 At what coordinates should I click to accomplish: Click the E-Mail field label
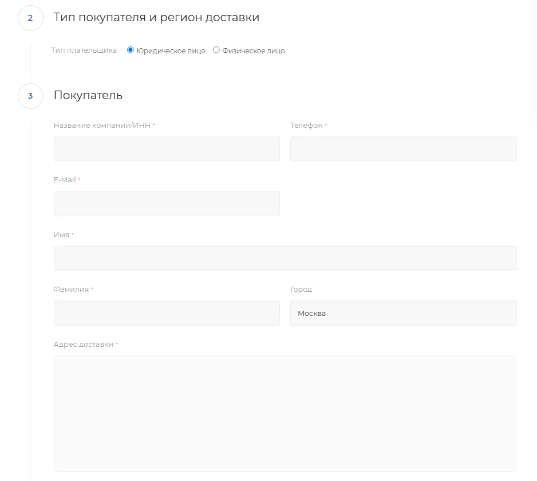click(x=65, y=180)
